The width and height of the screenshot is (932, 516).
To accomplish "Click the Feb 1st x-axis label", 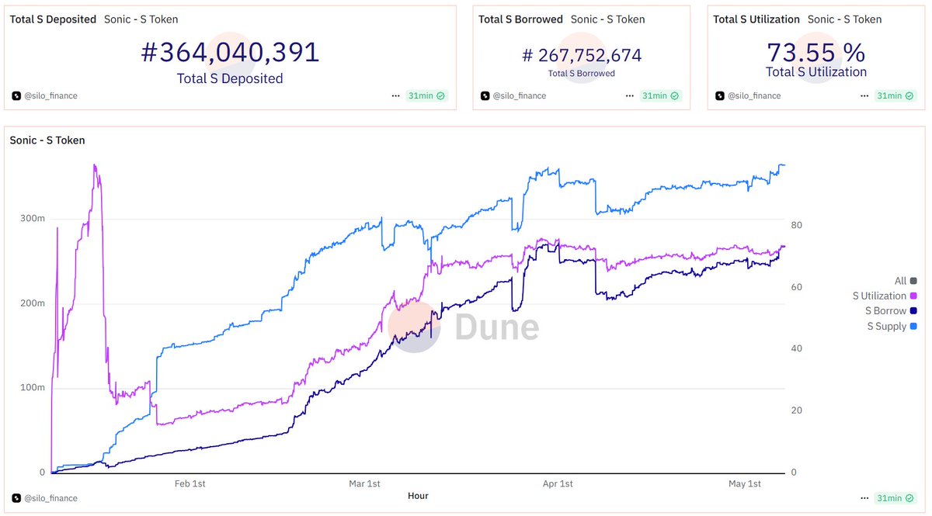I will tap(190, 484).
